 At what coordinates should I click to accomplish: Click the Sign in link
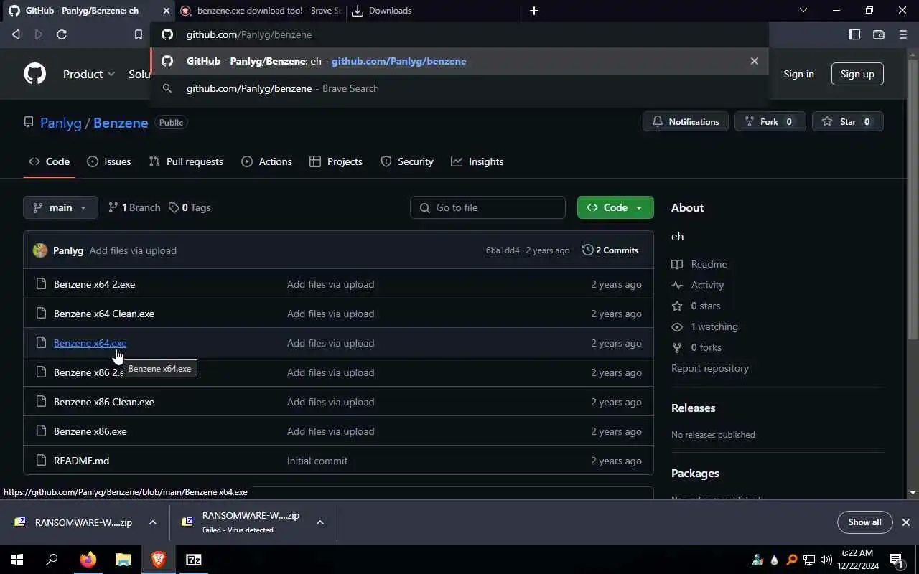798,74
